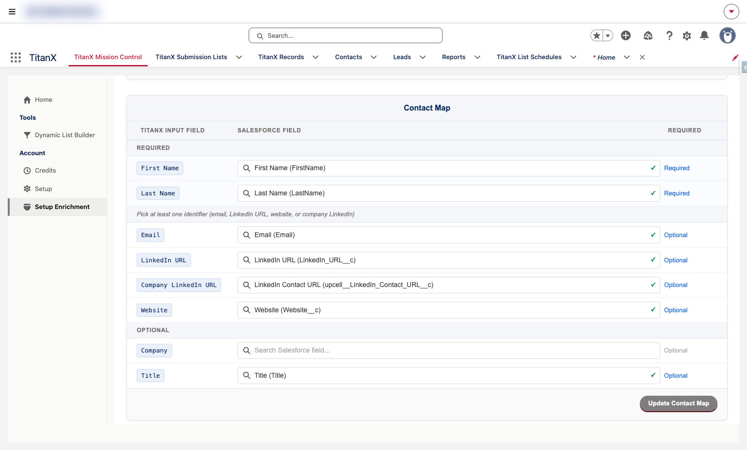Click the LinkedIn Contact URL field input
Viewport: 747px width, 450px height.
click(x=449, y=285)
